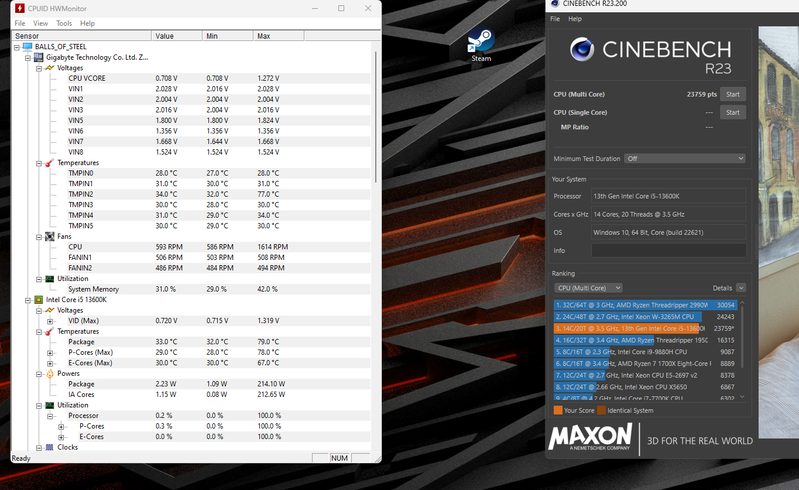
Task: Click the Gigabyte motherboard icon
Action: (39, 57)
